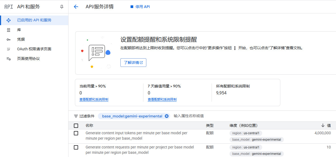Click the 了解详情 button

133,63
